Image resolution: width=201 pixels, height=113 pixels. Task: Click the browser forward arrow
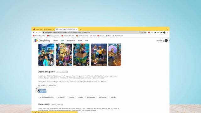point(37,33)
